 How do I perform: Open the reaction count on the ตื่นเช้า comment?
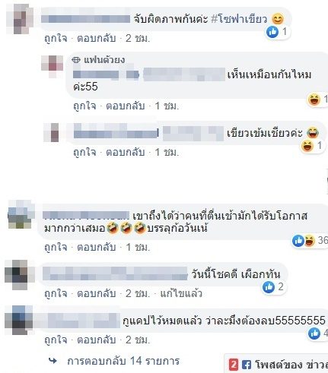323,240
